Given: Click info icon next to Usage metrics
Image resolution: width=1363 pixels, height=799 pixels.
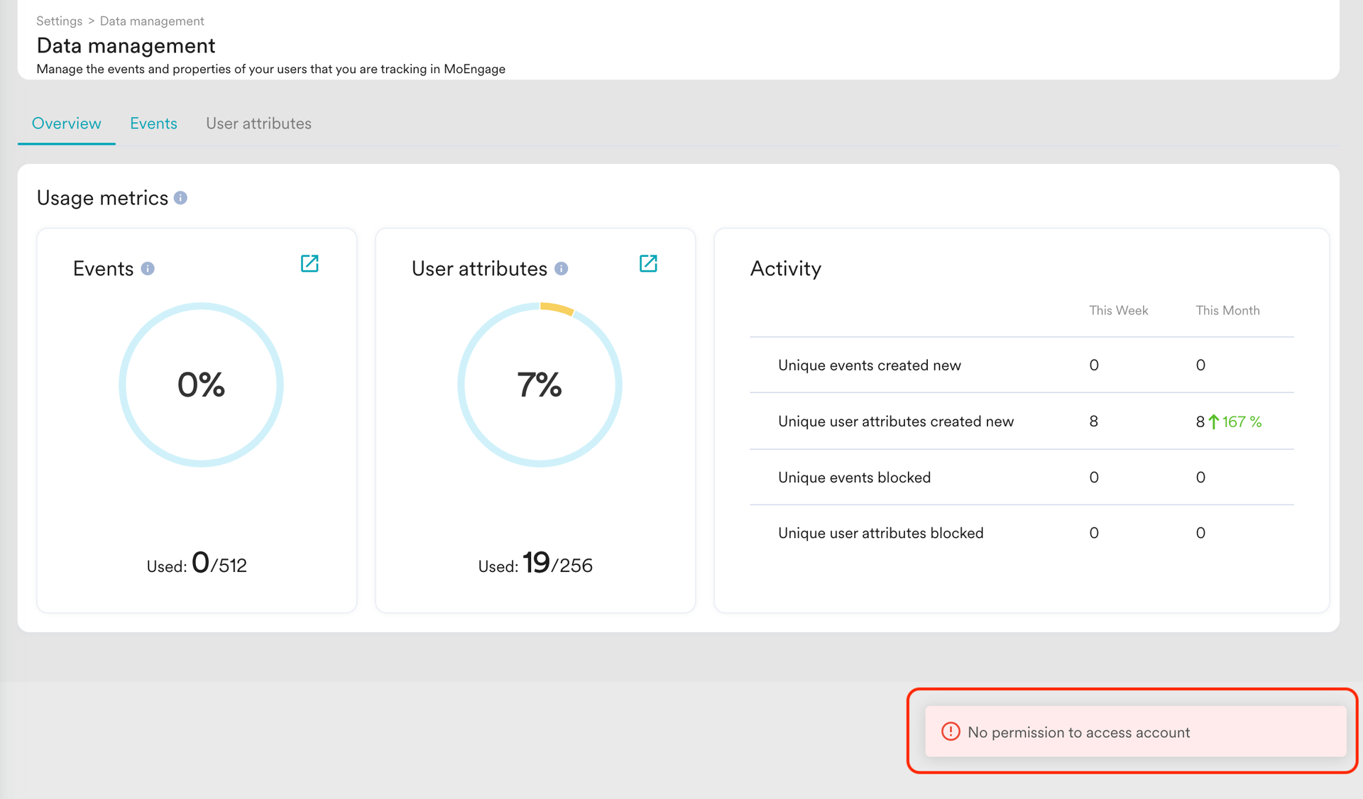Looking at the screenshot, I should point(180,198).
